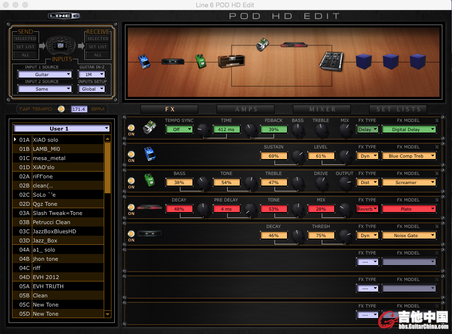This screenshot has width=452, height=334.
Task: Expand the Digital Delay FX Model dropdown
Action: (409, 129)
